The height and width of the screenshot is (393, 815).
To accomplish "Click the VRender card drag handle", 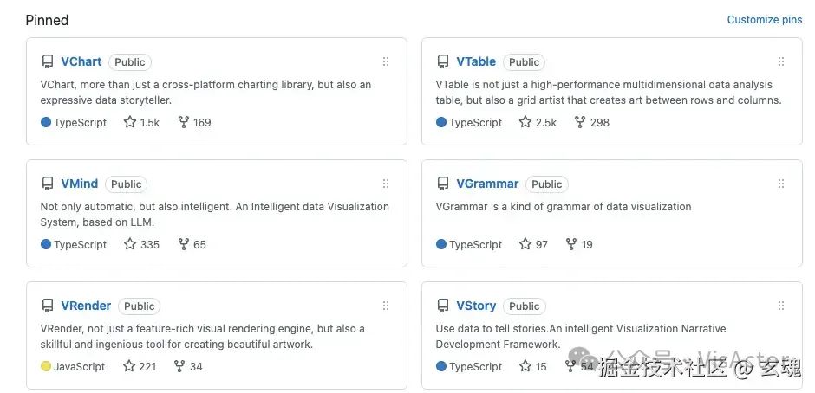I will click(x=386, y=306).
